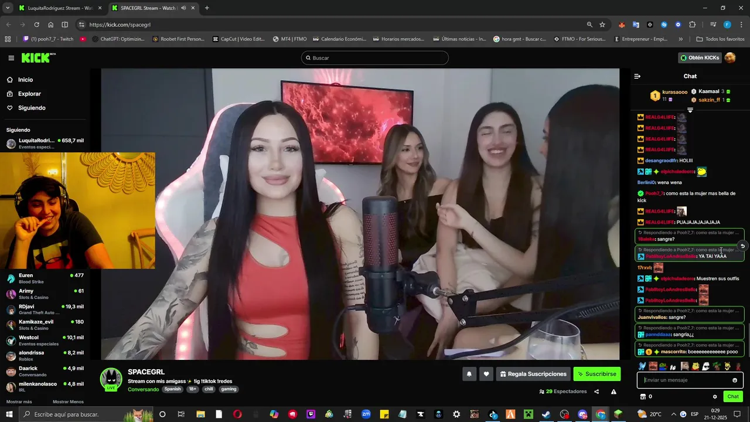Screen dimensions: 750x422
Task: Open Daarick channel in following list
Action: point(45,372)
